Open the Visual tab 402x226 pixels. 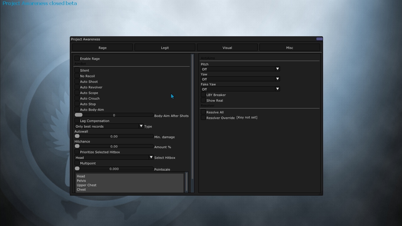coord(227,47)
